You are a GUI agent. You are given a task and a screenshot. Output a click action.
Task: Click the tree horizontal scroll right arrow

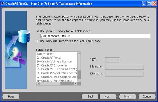[x=76, y=83]
